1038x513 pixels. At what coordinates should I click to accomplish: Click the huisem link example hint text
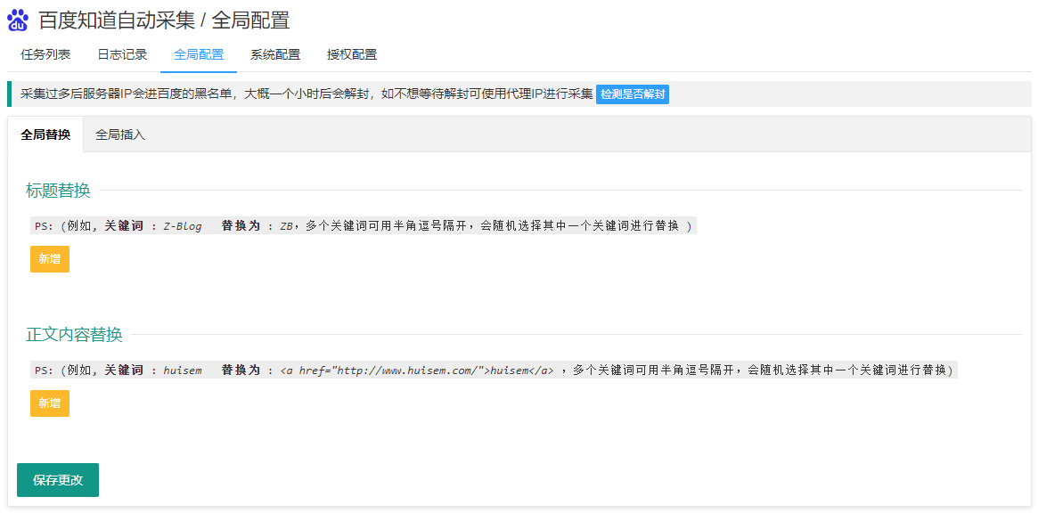click(494, 370)
